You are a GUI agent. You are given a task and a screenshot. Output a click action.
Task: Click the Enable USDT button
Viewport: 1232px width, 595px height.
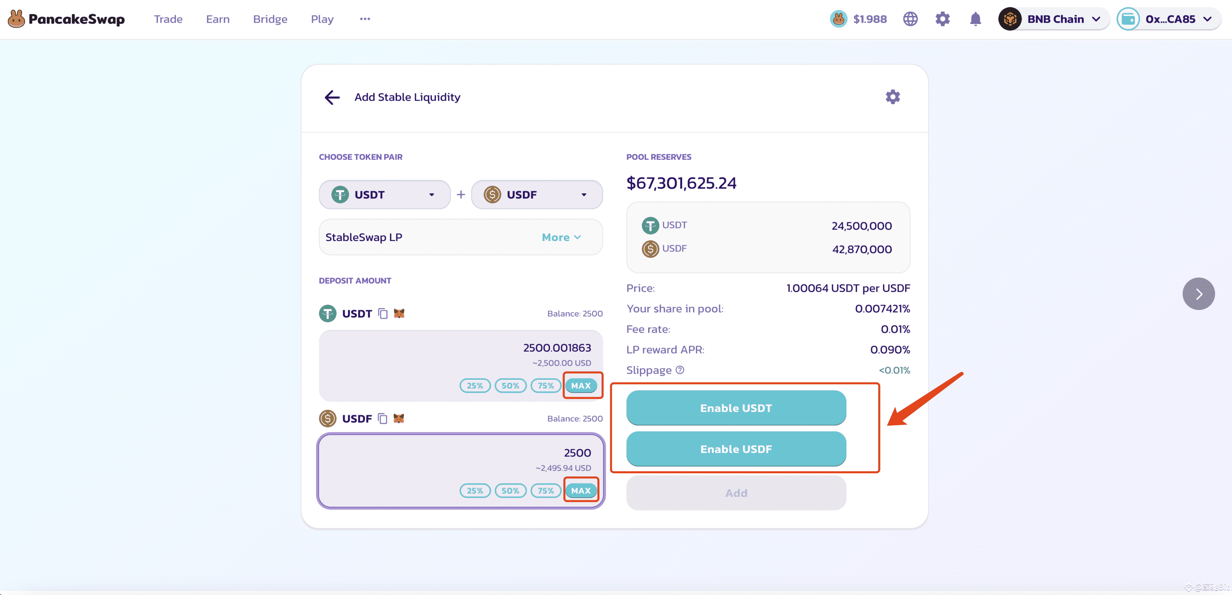[x=736, y=408]
